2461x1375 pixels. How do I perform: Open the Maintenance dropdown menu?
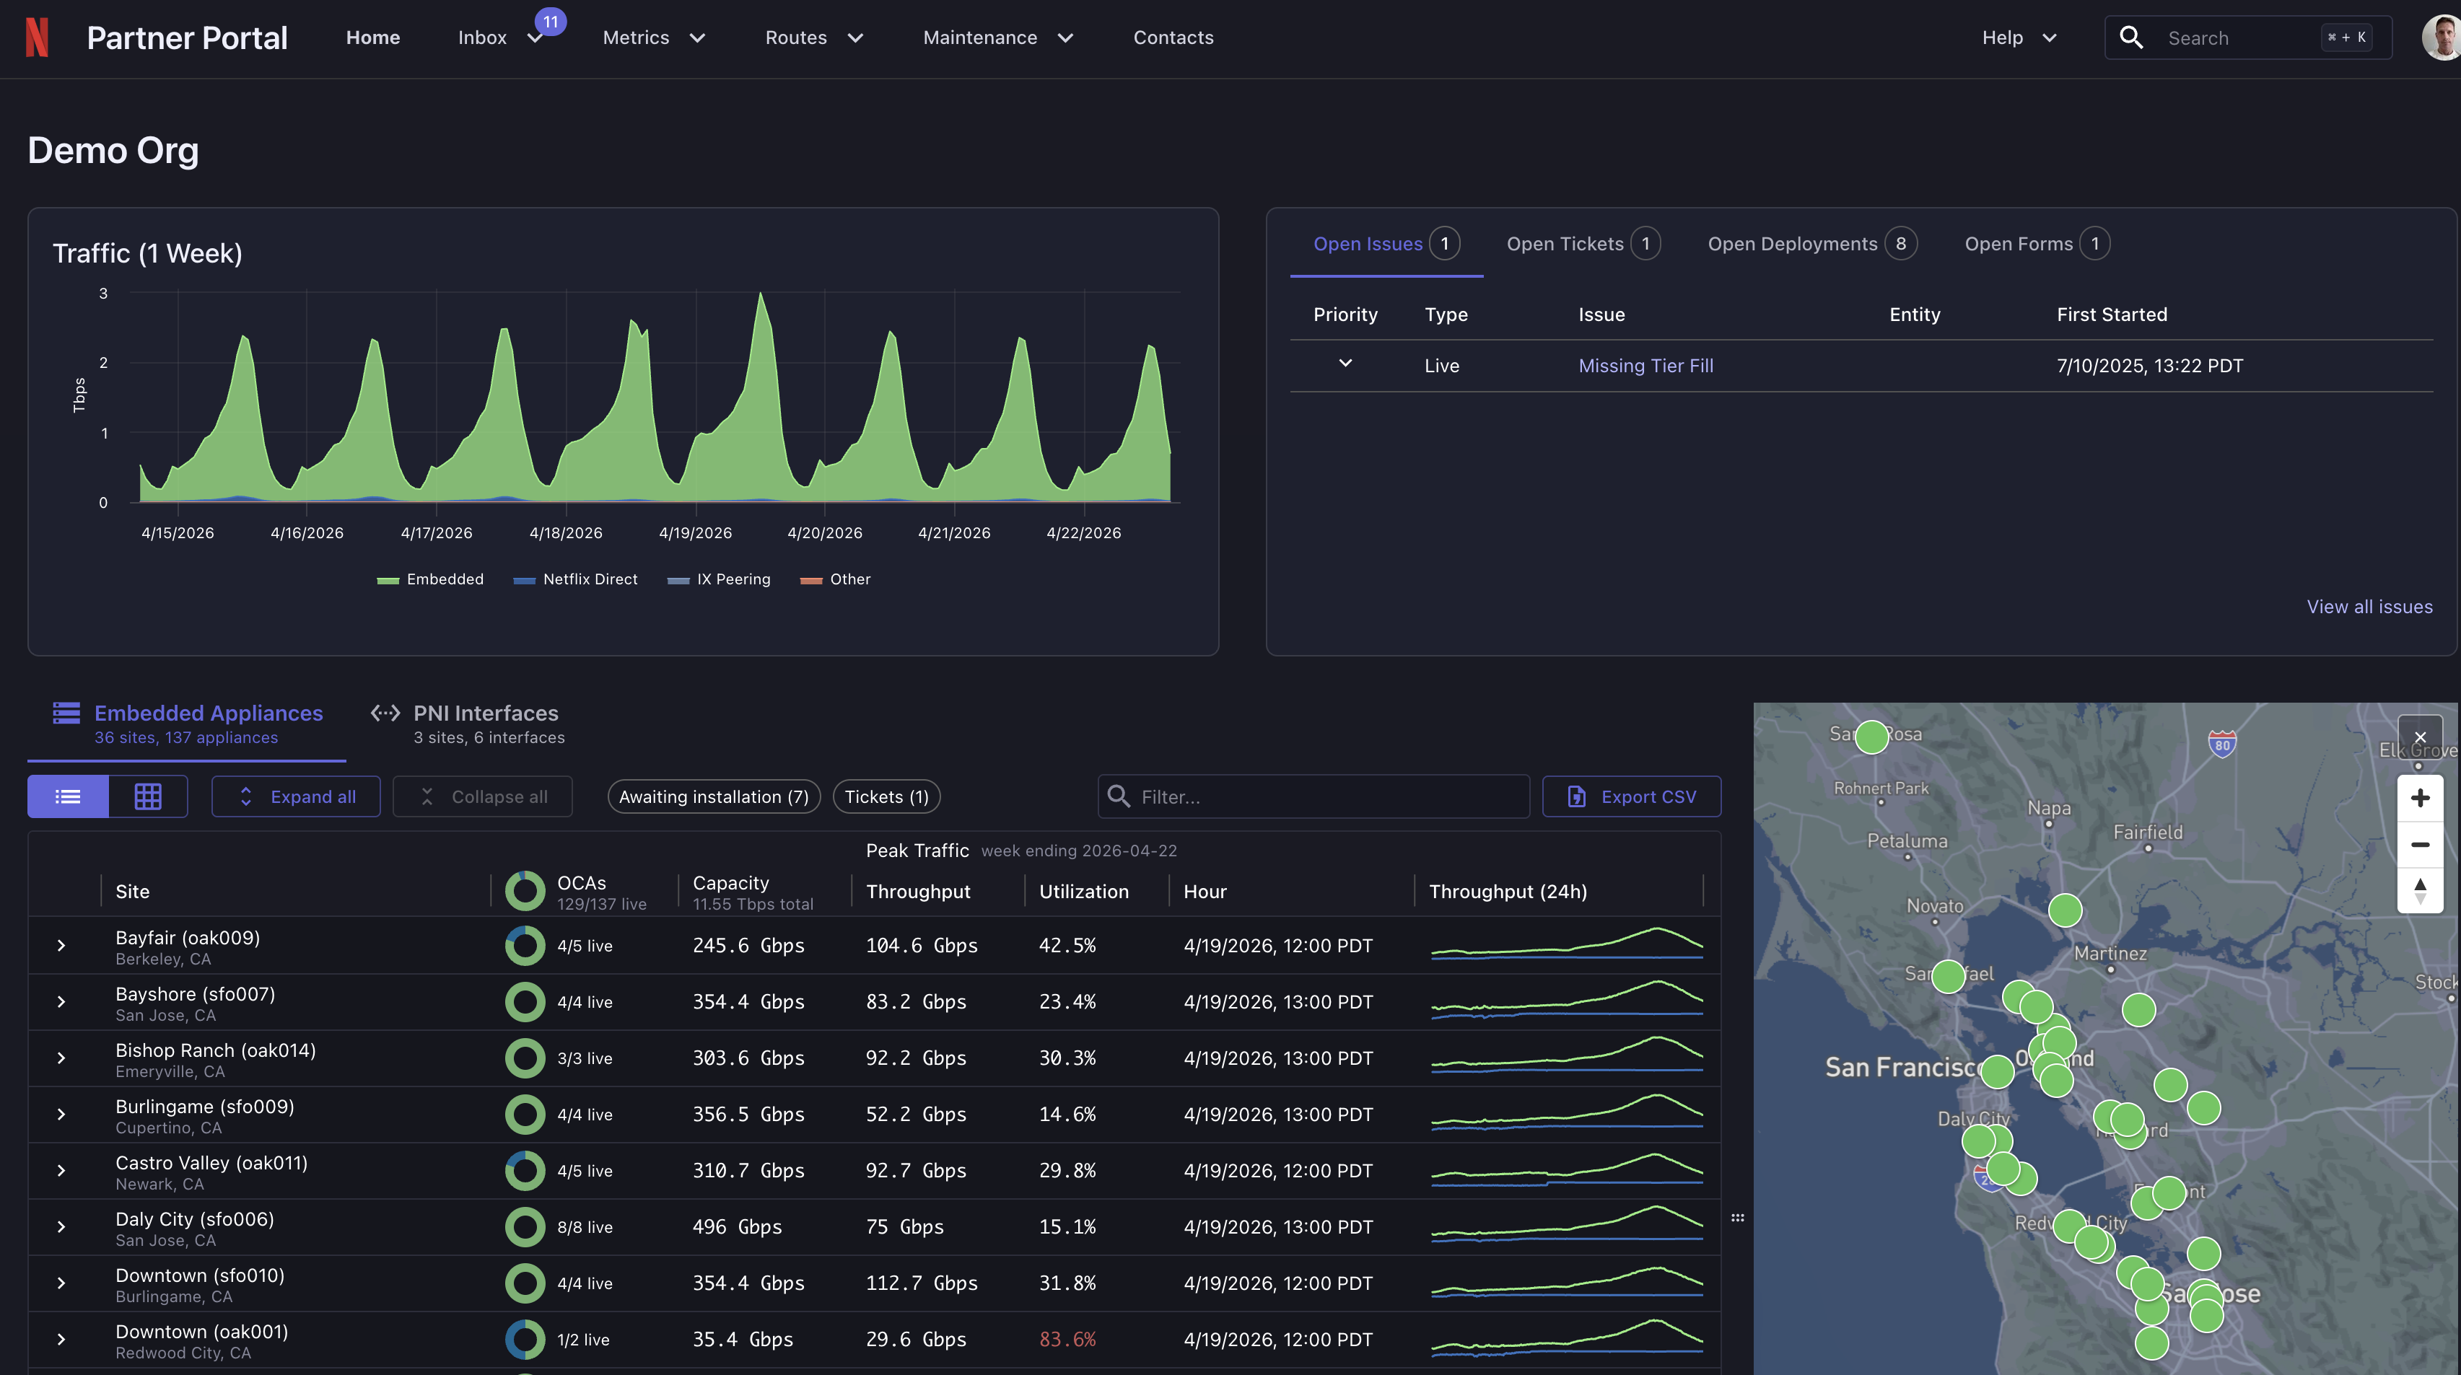[x=998, y=38]
